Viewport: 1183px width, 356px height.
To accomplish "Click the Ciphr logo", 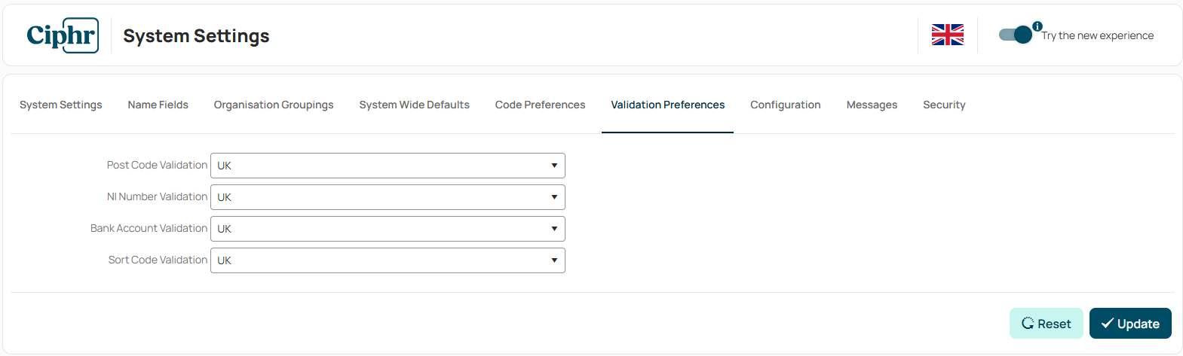I will point(63,35).
